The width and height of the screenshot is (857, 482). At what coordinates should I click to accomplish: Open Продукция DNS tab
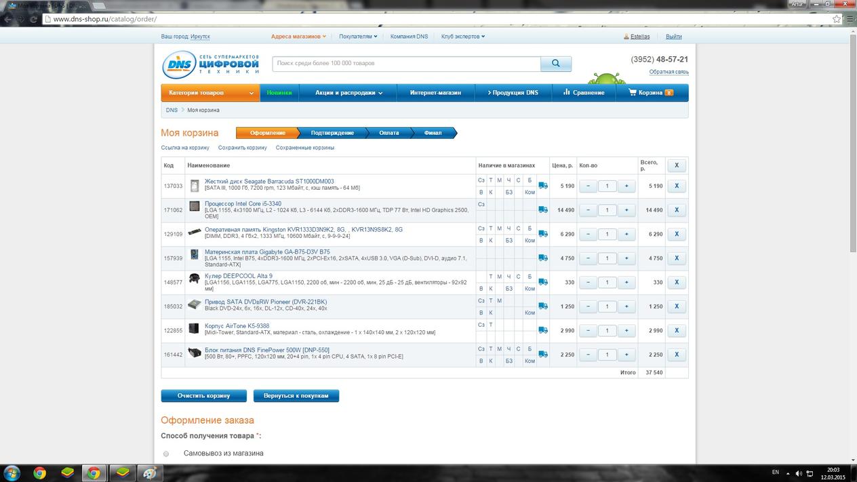click(513, 93)
